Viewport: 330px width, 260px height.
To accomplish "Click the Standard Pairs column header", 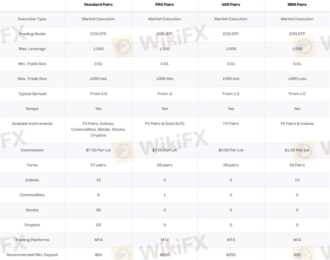I will [x=98, y=5].
